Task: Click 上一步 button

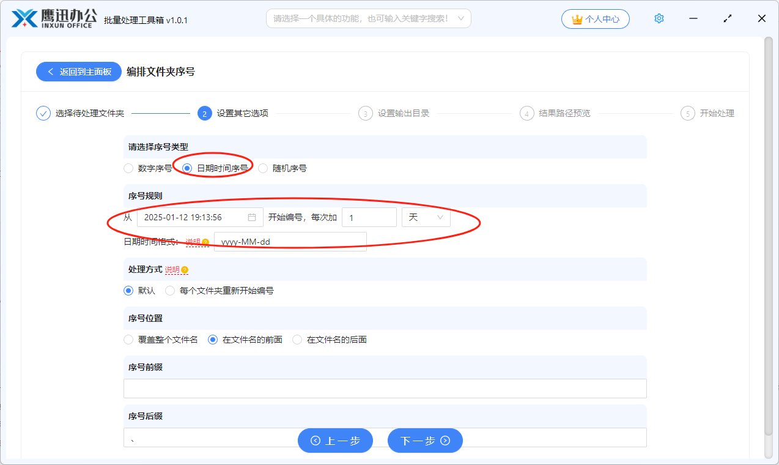Action: (335, 441)
